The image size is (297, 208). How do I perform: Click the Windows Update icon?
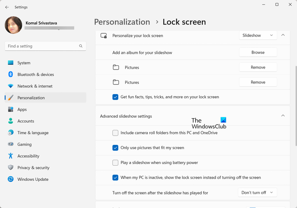[11, 179]
